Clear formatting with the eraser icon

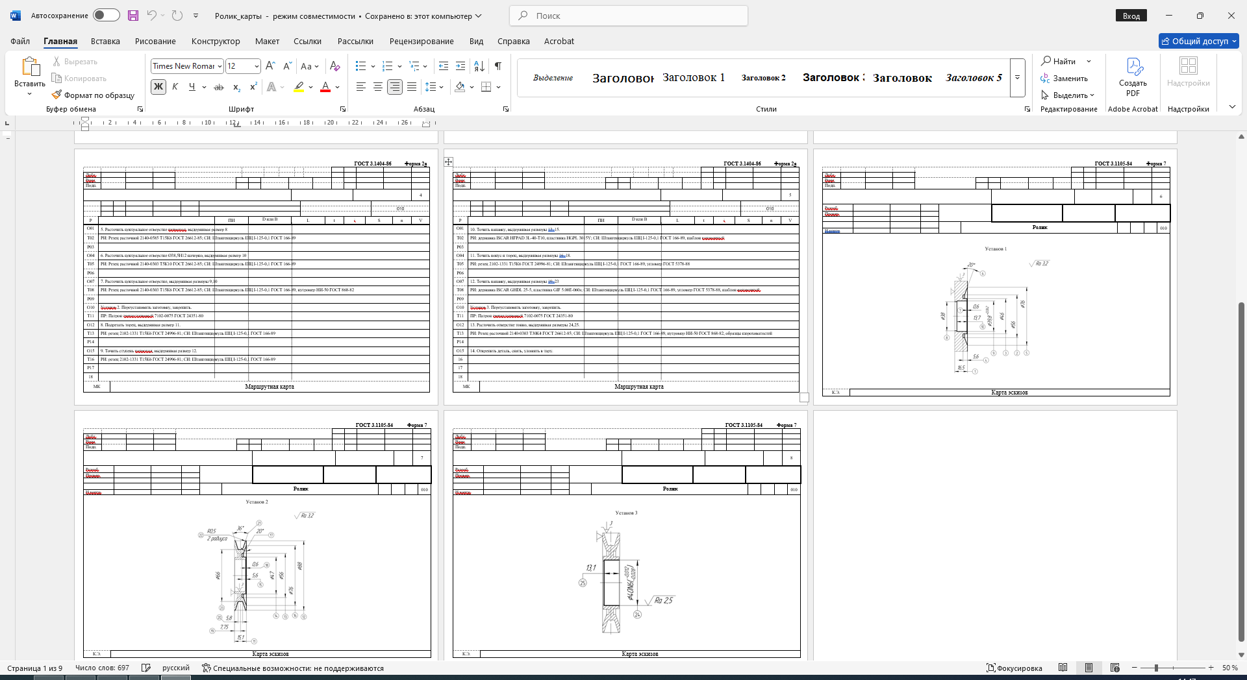click(x=334, y=66)
